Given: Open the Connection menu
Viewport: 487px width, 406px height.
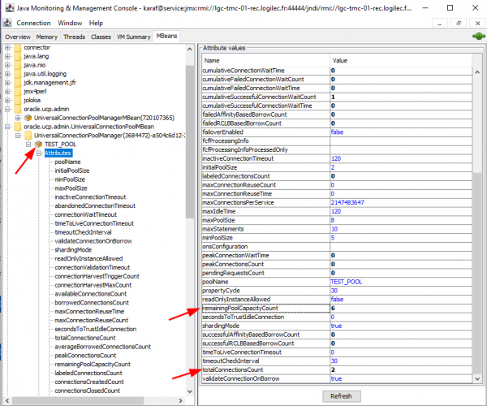Looking at the screenshot, I should [x=33, y=24].
